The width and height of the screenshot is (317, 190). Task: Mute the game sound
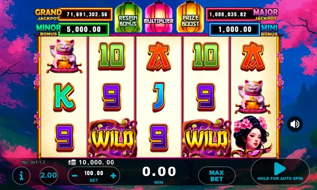point(295,124)
